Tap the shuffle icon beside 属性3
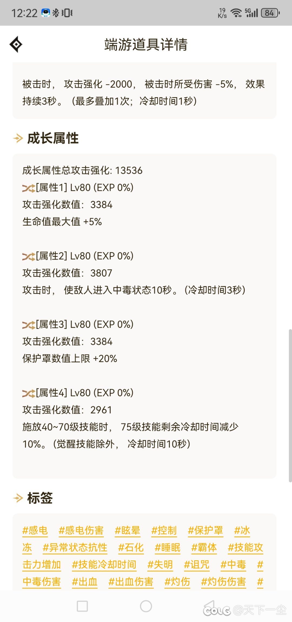Screen dimensions: 292x622 pos(29,325)
